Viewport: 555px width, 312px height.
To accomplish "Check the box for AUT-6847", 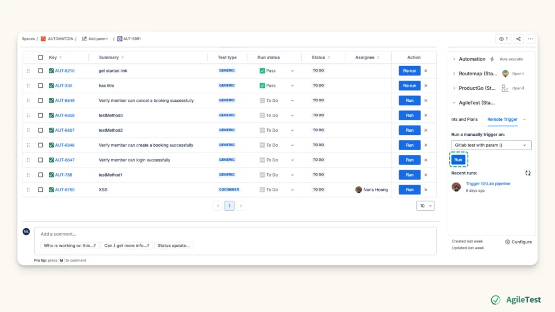I will 40,160.
